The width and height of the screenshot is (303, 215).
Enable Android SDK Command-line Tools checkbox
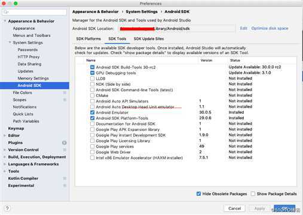pos(92,90)
